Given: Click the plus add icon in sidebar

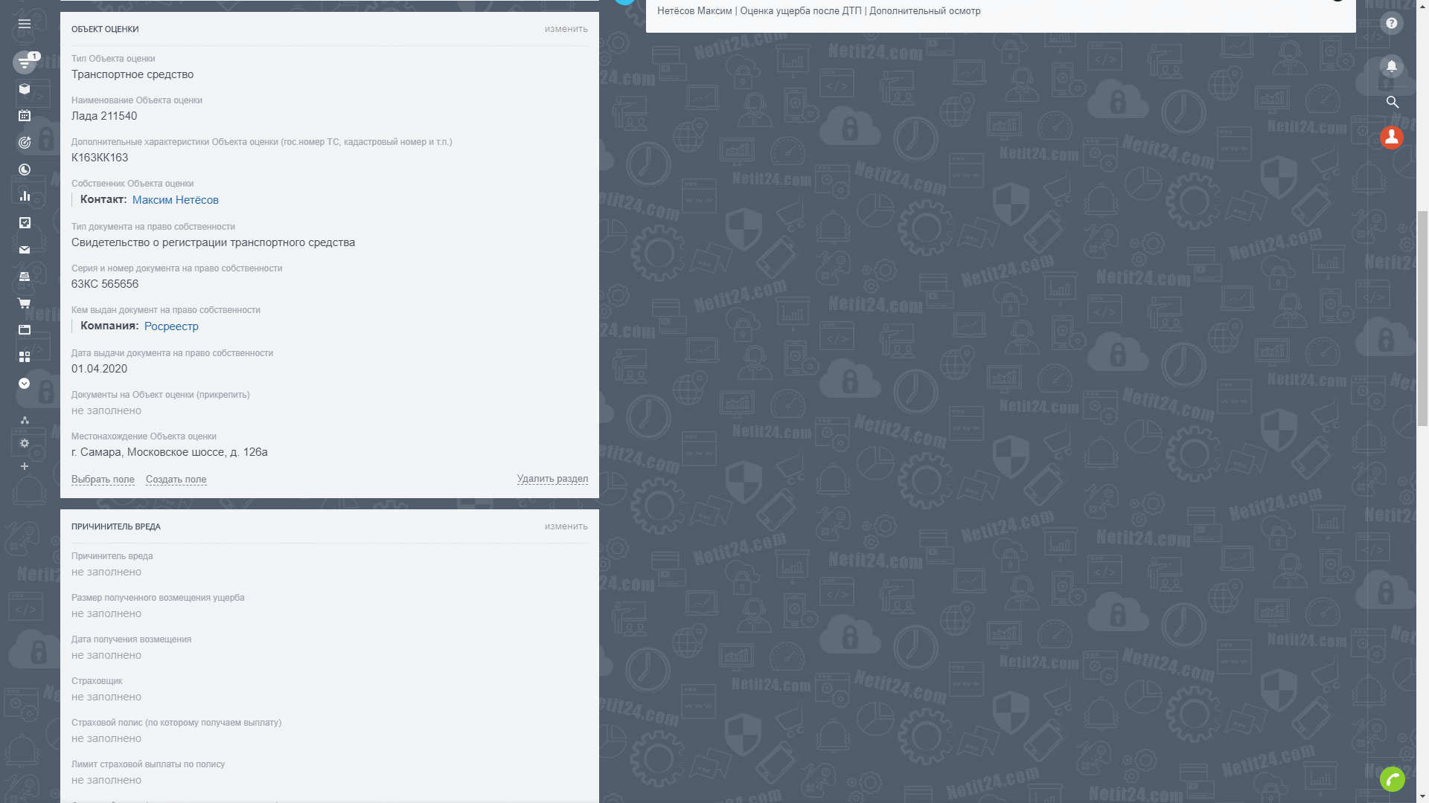Looking at the screenshot, I should pyautogui.click(x=25, y=466).
